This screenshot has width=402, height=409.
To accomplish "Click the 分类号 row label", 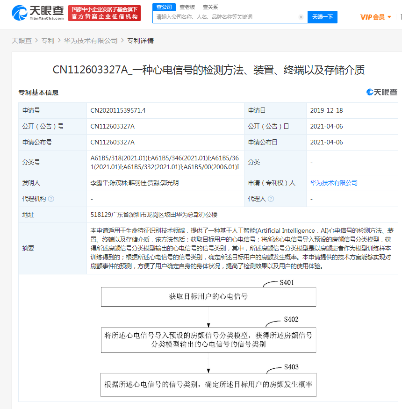I will coord(31,163).
